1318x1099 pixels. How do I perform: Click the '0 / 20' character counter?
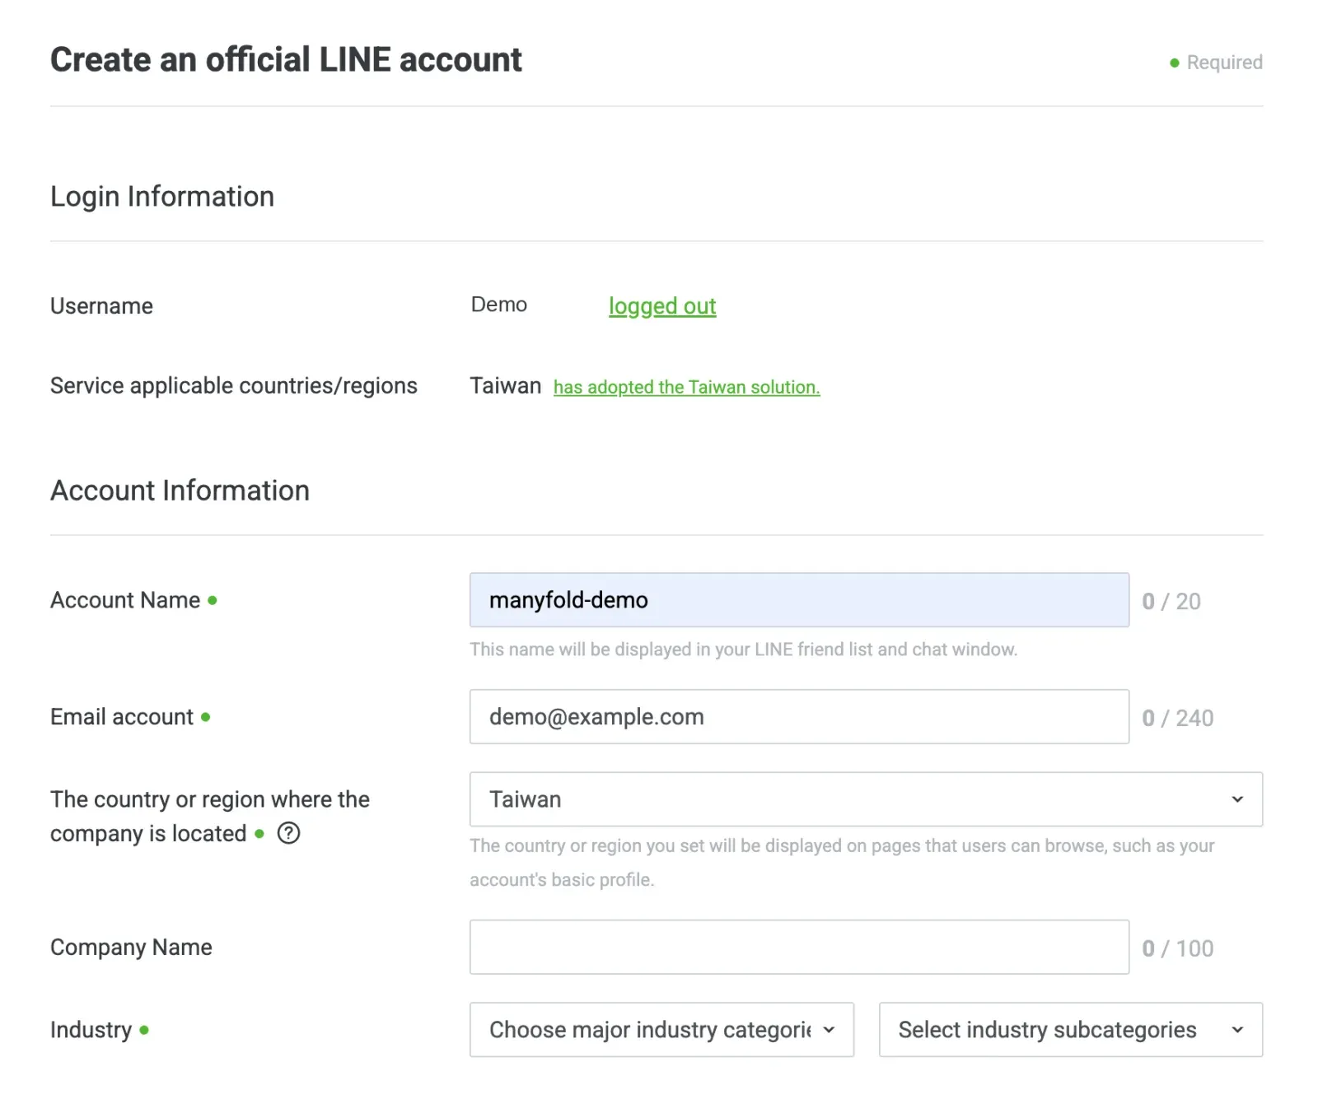click(1171, 602)
